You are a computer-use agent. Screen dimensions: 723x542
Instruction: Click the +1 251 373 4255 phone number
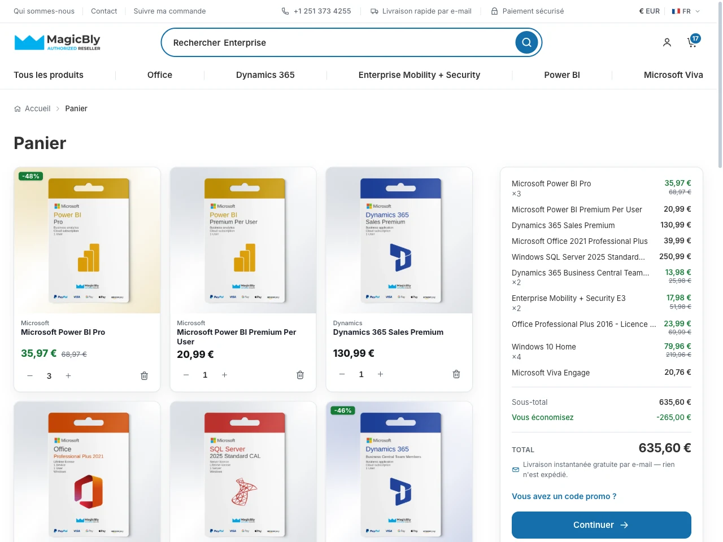tap(322, 11)
